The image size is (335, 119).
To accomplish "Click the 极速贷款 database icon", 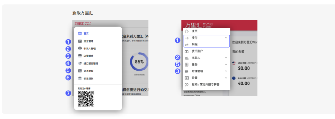I will 80,78.
